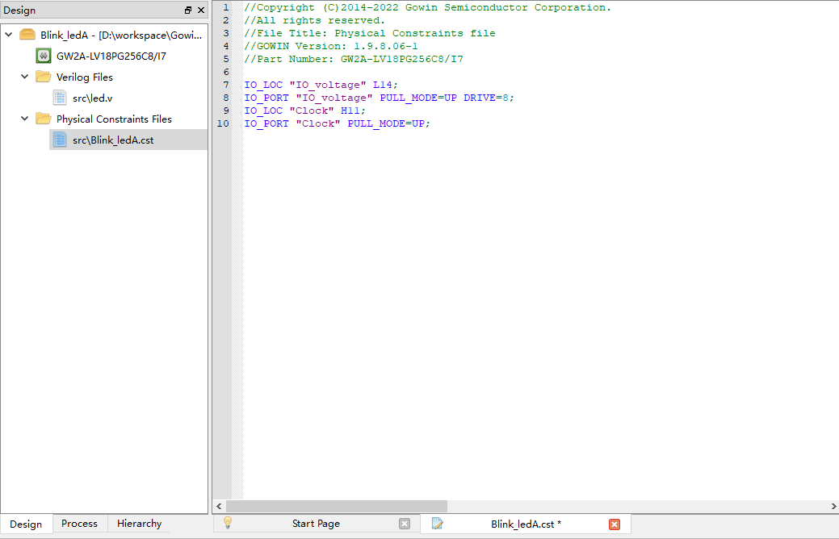Select the src\led.v tree item

[x=93, y=98]
